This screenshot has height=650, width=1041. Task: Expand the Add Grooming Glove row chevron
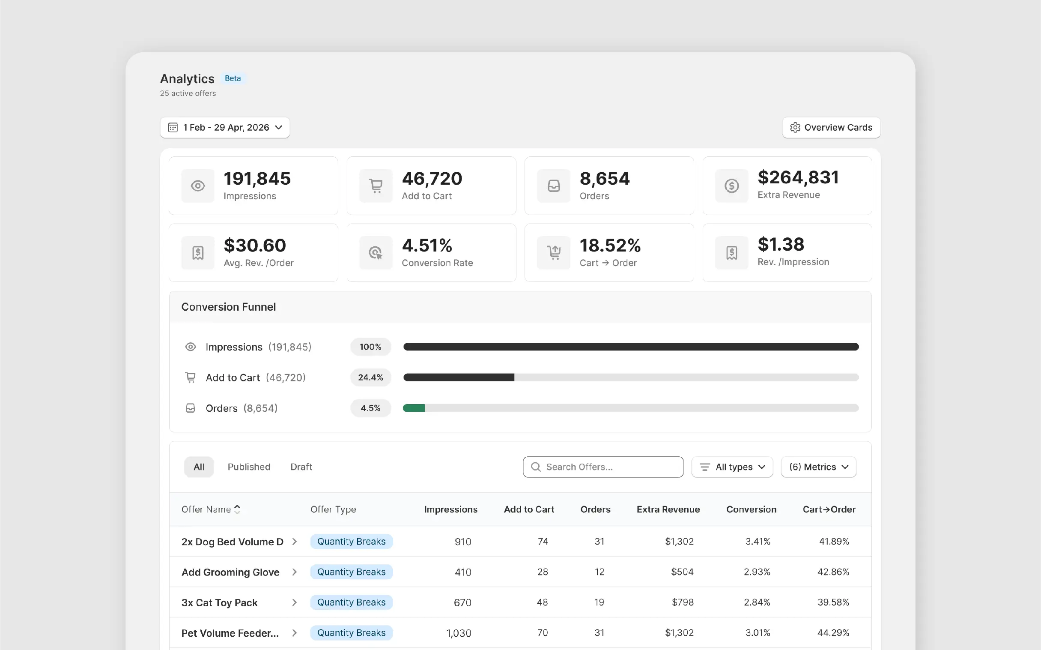click(294, 572)
